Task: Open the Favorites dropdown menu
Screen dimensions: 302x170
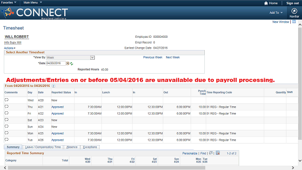Action: (8, 2)
